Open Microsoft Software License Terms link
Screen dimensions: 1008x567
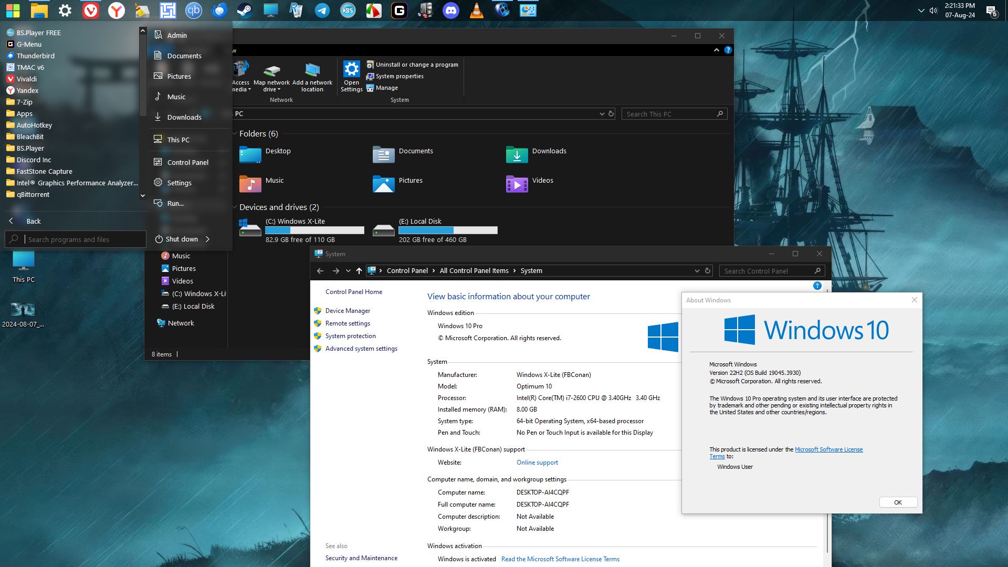click(x=828, y=449)
